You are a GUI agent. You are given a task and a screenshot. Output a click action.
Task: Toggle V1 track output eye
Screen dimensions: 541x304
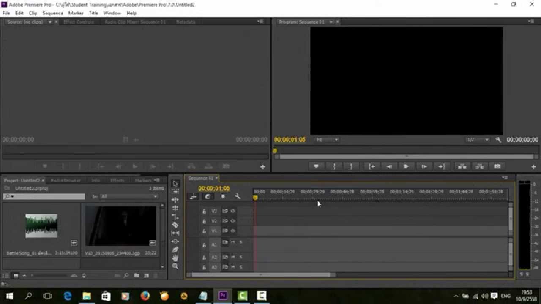pos(233,231)
